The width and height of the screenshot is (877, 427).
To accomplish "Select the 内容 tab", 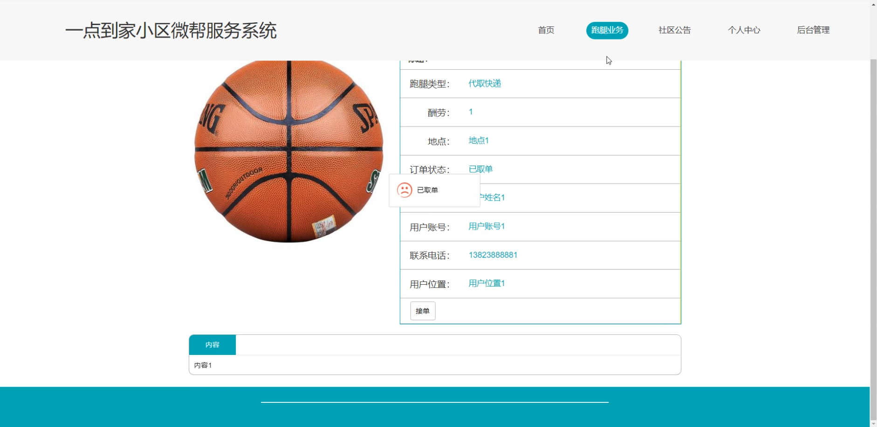I will pyautogui.click(x=212, y=345).
